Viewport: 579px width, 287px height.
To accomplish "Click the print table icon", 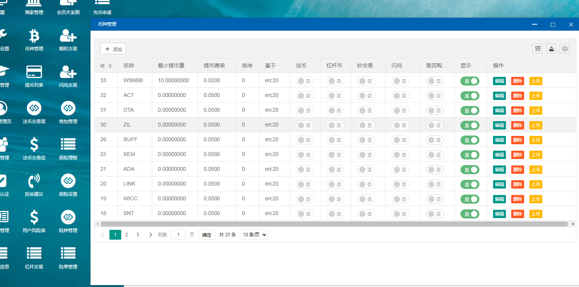I will click(x=565, y=48).
